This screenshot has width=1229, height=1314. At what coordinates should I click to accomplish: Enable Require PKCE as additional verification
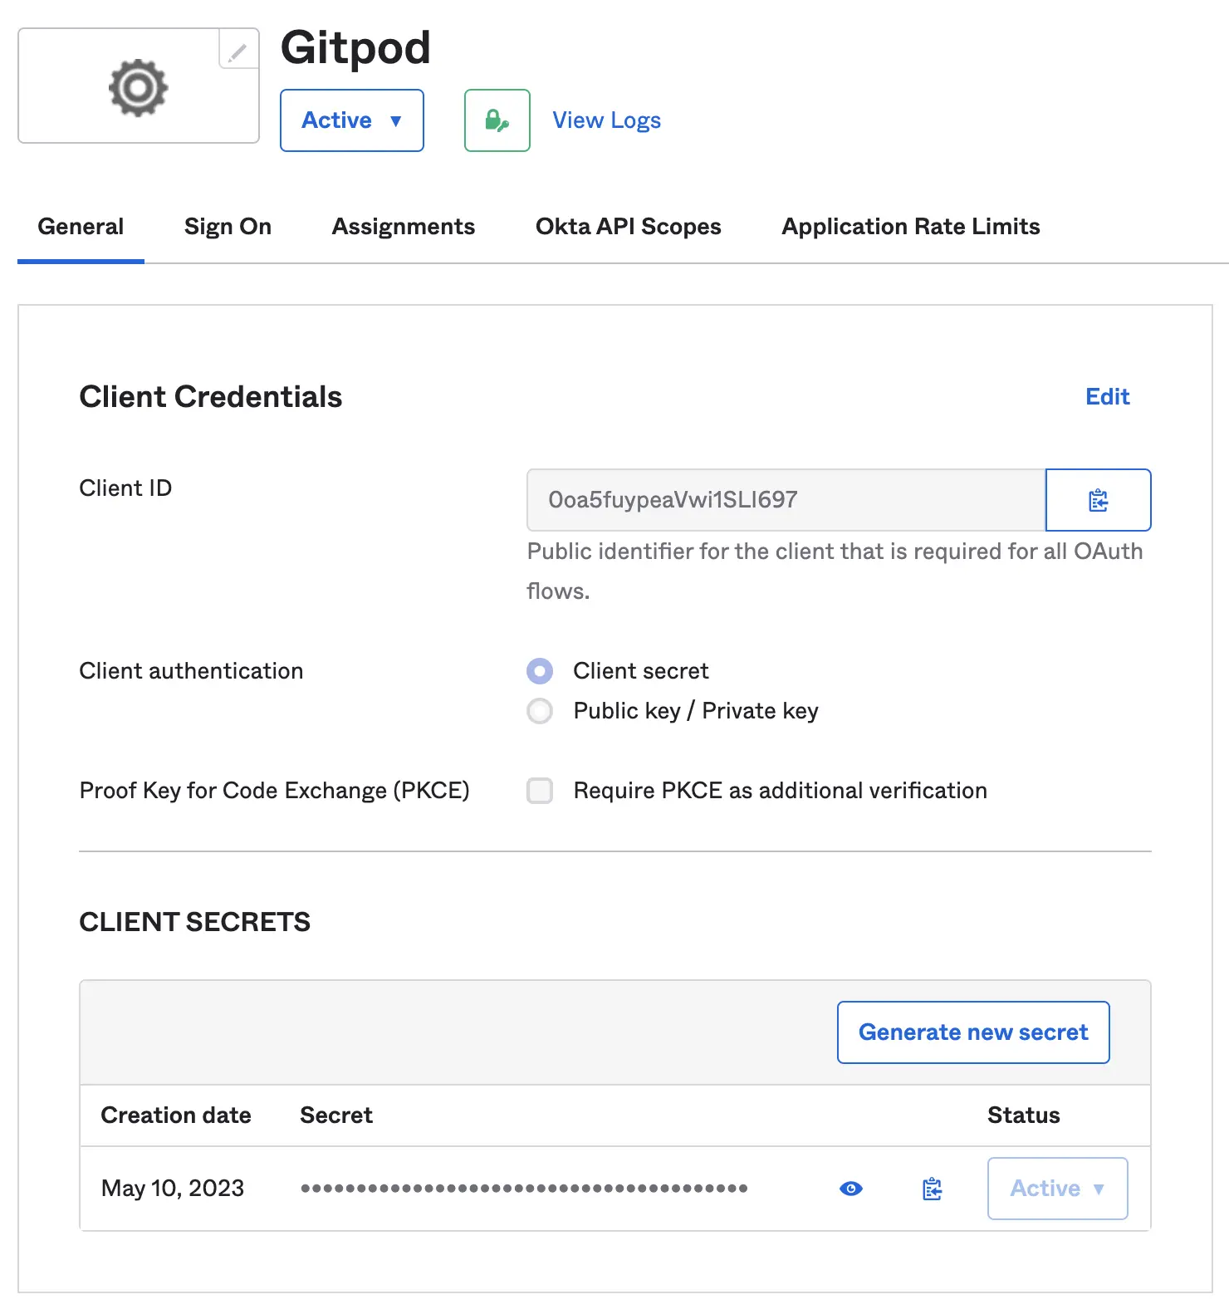(540, 791)
